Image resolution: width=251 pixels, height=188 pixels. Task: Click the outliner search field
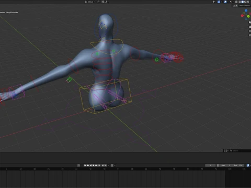[240, 151]
